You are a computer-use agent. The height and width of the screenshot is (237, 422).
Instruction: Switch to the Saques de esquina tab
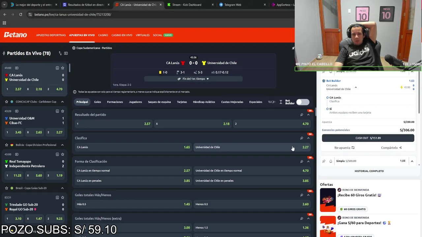click(159, 102)
